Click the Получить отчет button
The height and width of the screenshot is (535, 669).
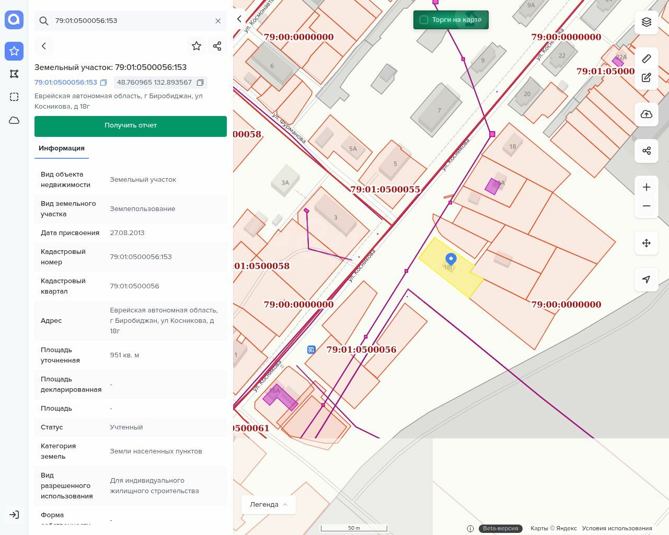pyautogui.click(x=131, y=126)
